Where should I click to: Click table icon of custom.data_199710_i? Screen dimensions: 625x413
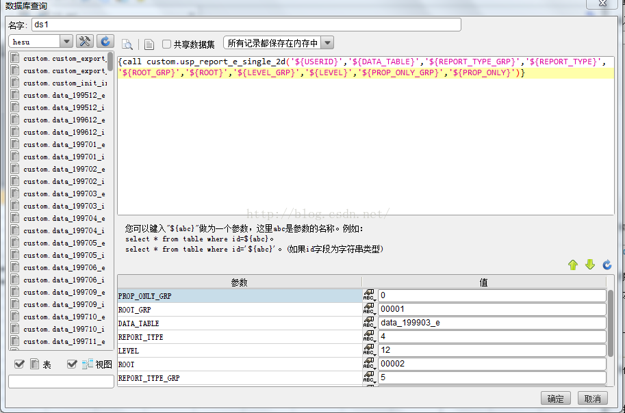point(15,329)
